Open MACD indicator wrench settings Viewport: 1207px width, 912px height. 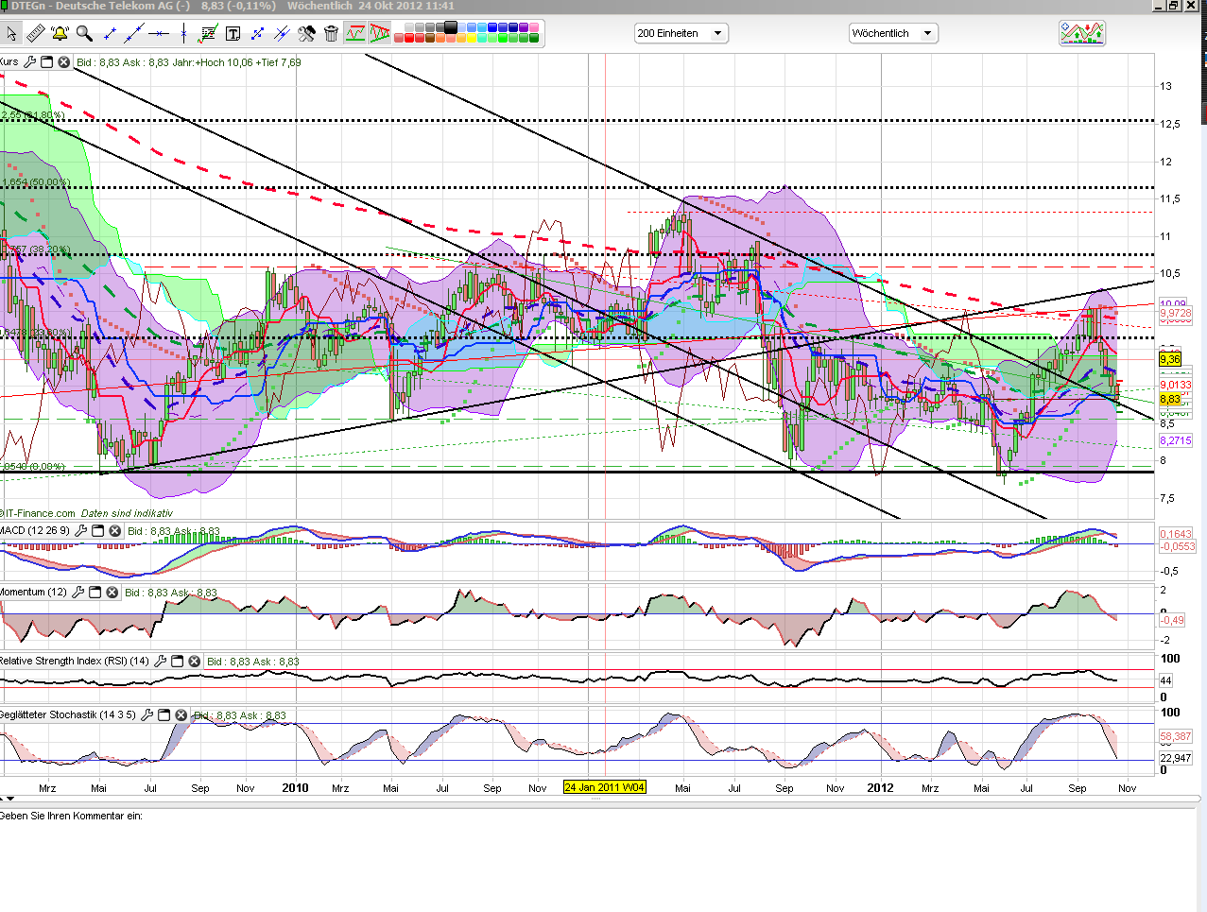coord(80,531)
